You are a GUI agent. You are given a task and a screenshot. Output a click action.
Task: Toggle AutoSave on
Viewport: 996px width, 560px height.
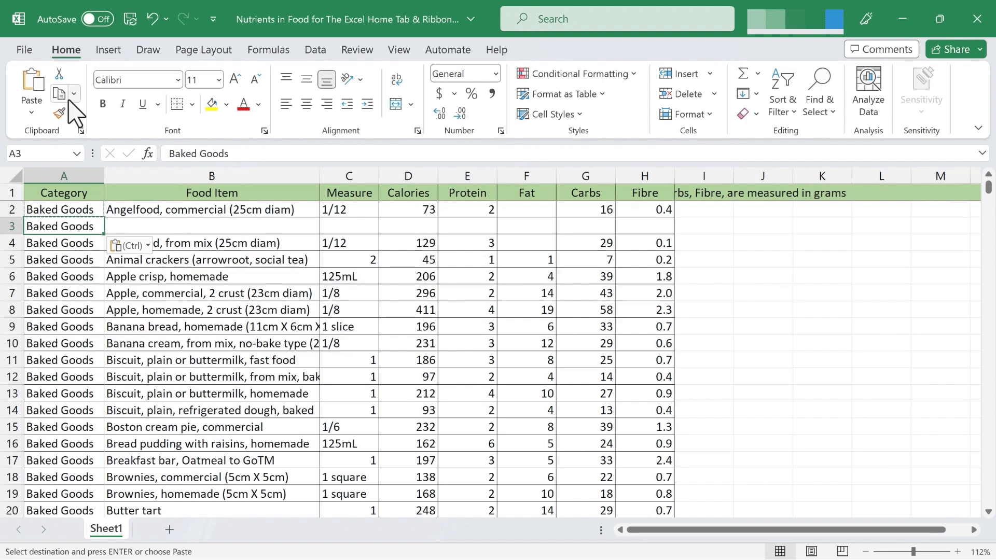[x=98, y=19]
